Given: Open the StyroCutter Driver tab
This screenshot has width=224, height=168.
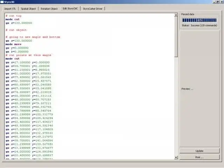Looking at the screenshot, I should 92,9.
